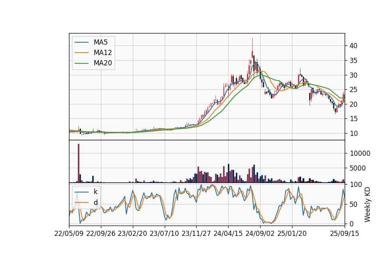
Task: Click the price axis value 30
Action: 353,75
